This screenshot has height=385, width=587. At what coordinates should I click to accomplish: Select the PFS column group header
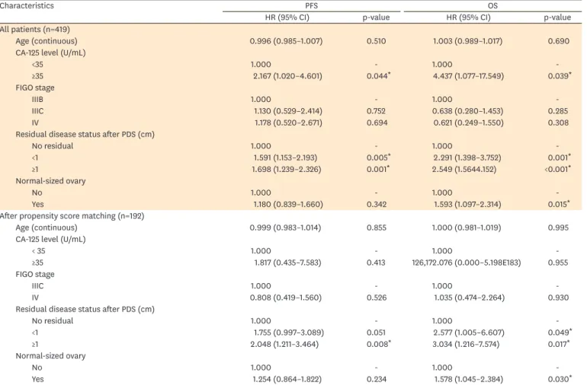click(311, 5)
